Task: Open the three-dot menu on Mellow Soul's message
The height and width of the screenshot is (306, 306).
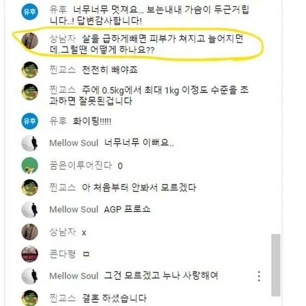Action: pos(259,276)
